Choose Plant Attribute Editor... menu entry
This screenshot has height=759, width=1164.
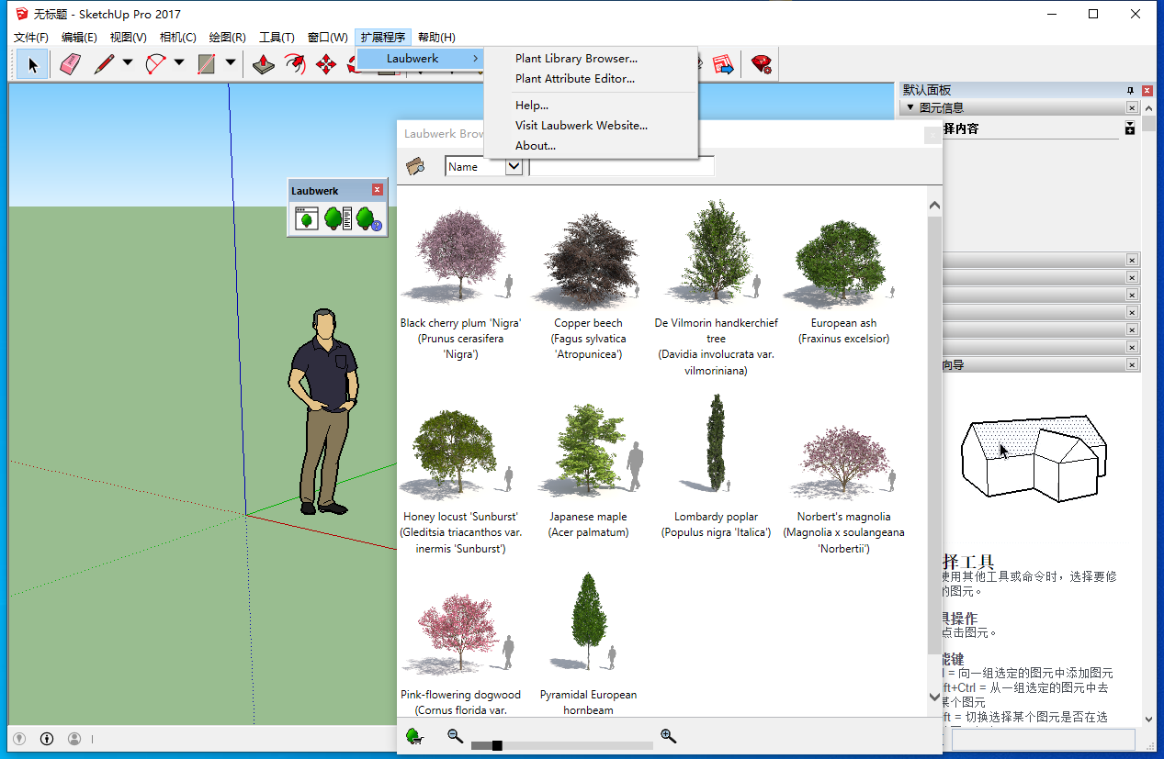pyautogui.click(x=575, y=79)
